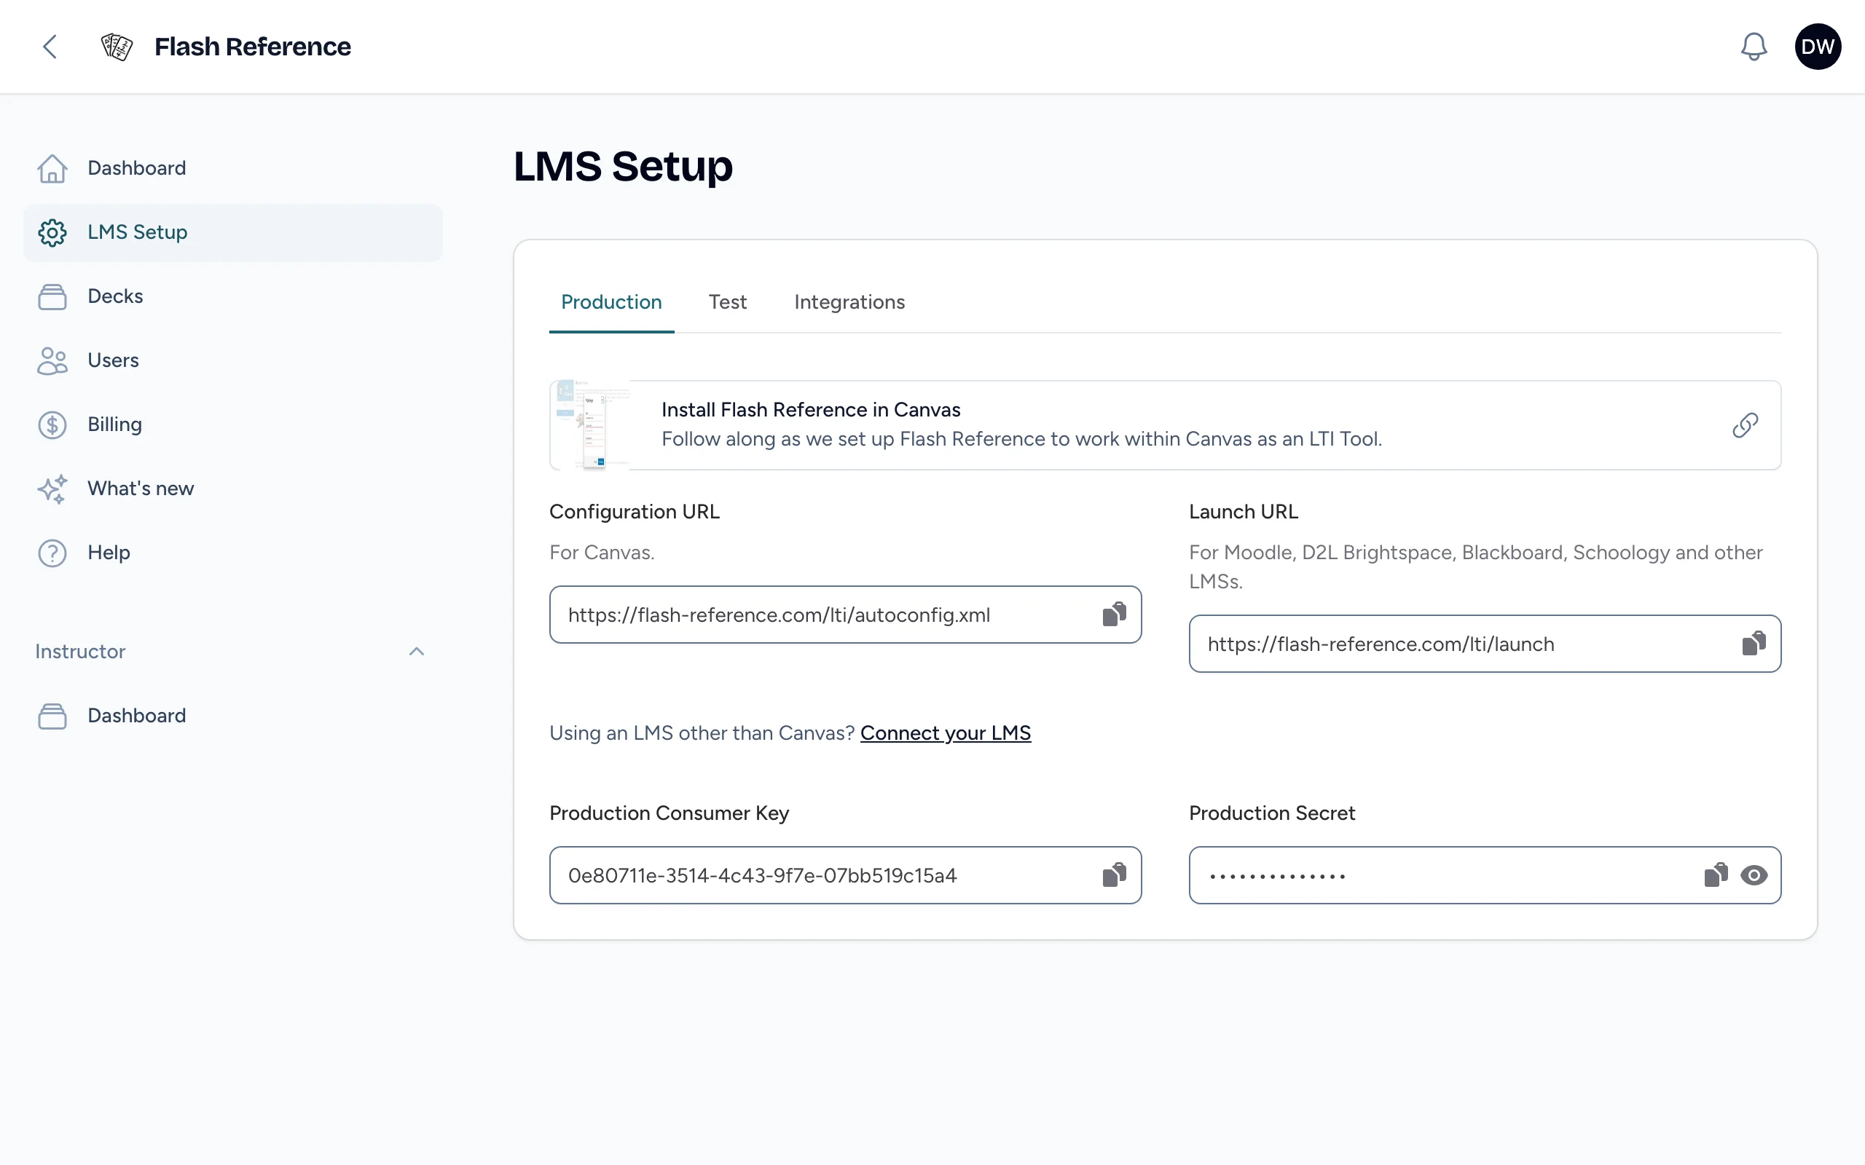Click 'Follow along as we set up' text
The width and height of the screenshot is (1865, 1165).
pyautogui.click(x=1021, y=439)
